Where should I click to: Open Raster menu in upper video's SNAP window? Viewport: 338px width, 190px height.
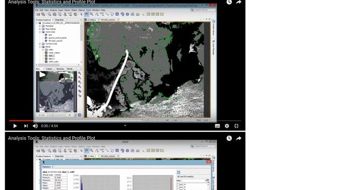(x=74, y=10)
